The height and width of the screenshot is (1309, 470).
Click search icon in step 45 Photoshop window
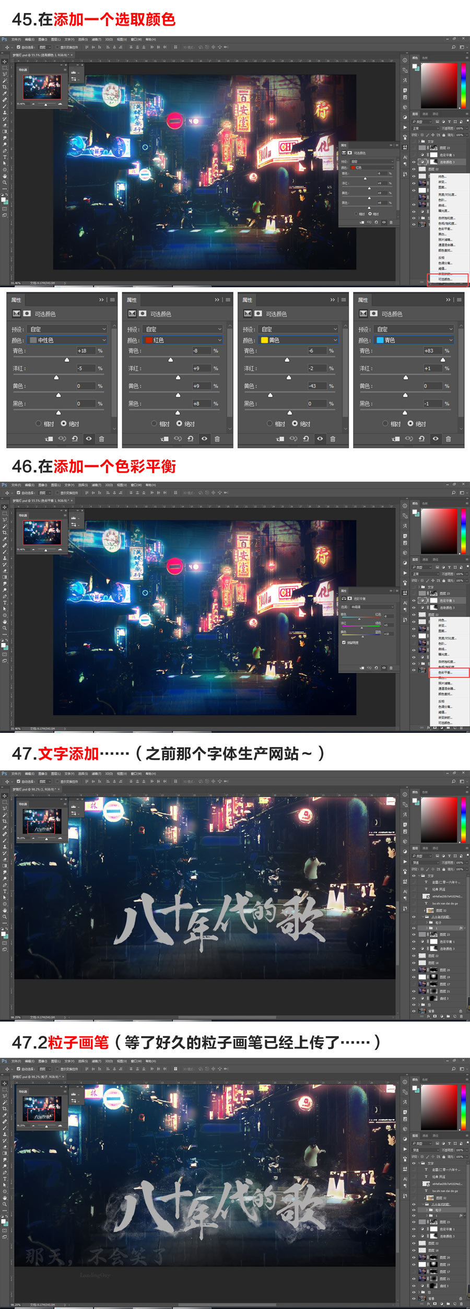[453, 47]
